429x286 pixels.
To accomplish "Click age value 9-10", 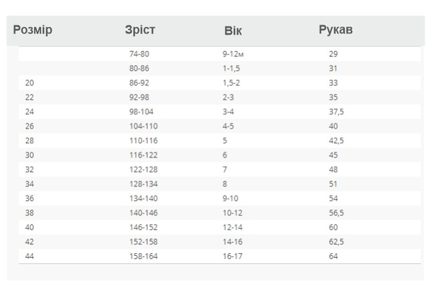I will pos(231,198).
